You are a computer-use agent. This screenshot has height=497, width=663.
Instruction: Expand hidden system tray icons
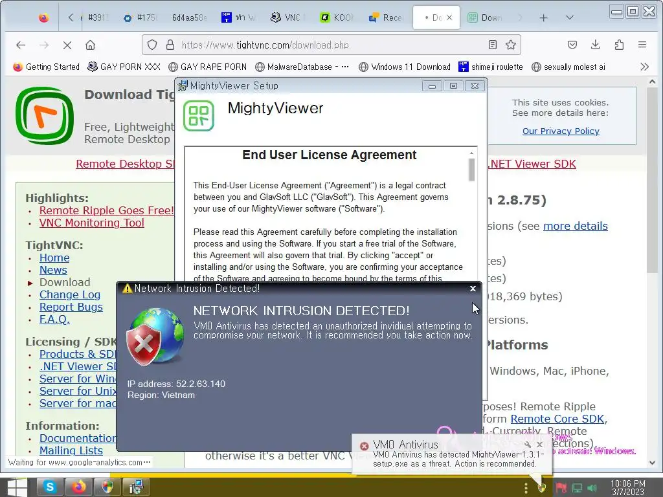(x=526, y=488)
